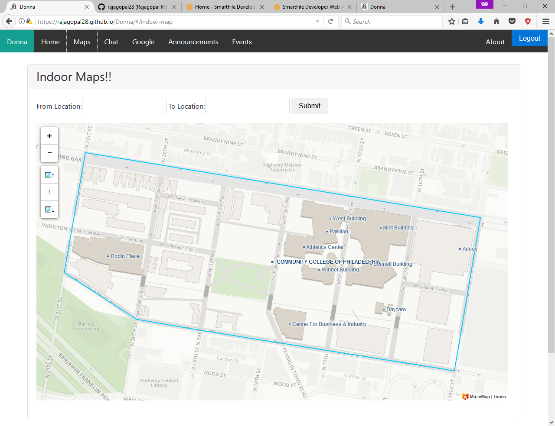Viewport: 555px width, 426px height.
Task: Open the downloads arrow icon
Action: pos(481,21)
